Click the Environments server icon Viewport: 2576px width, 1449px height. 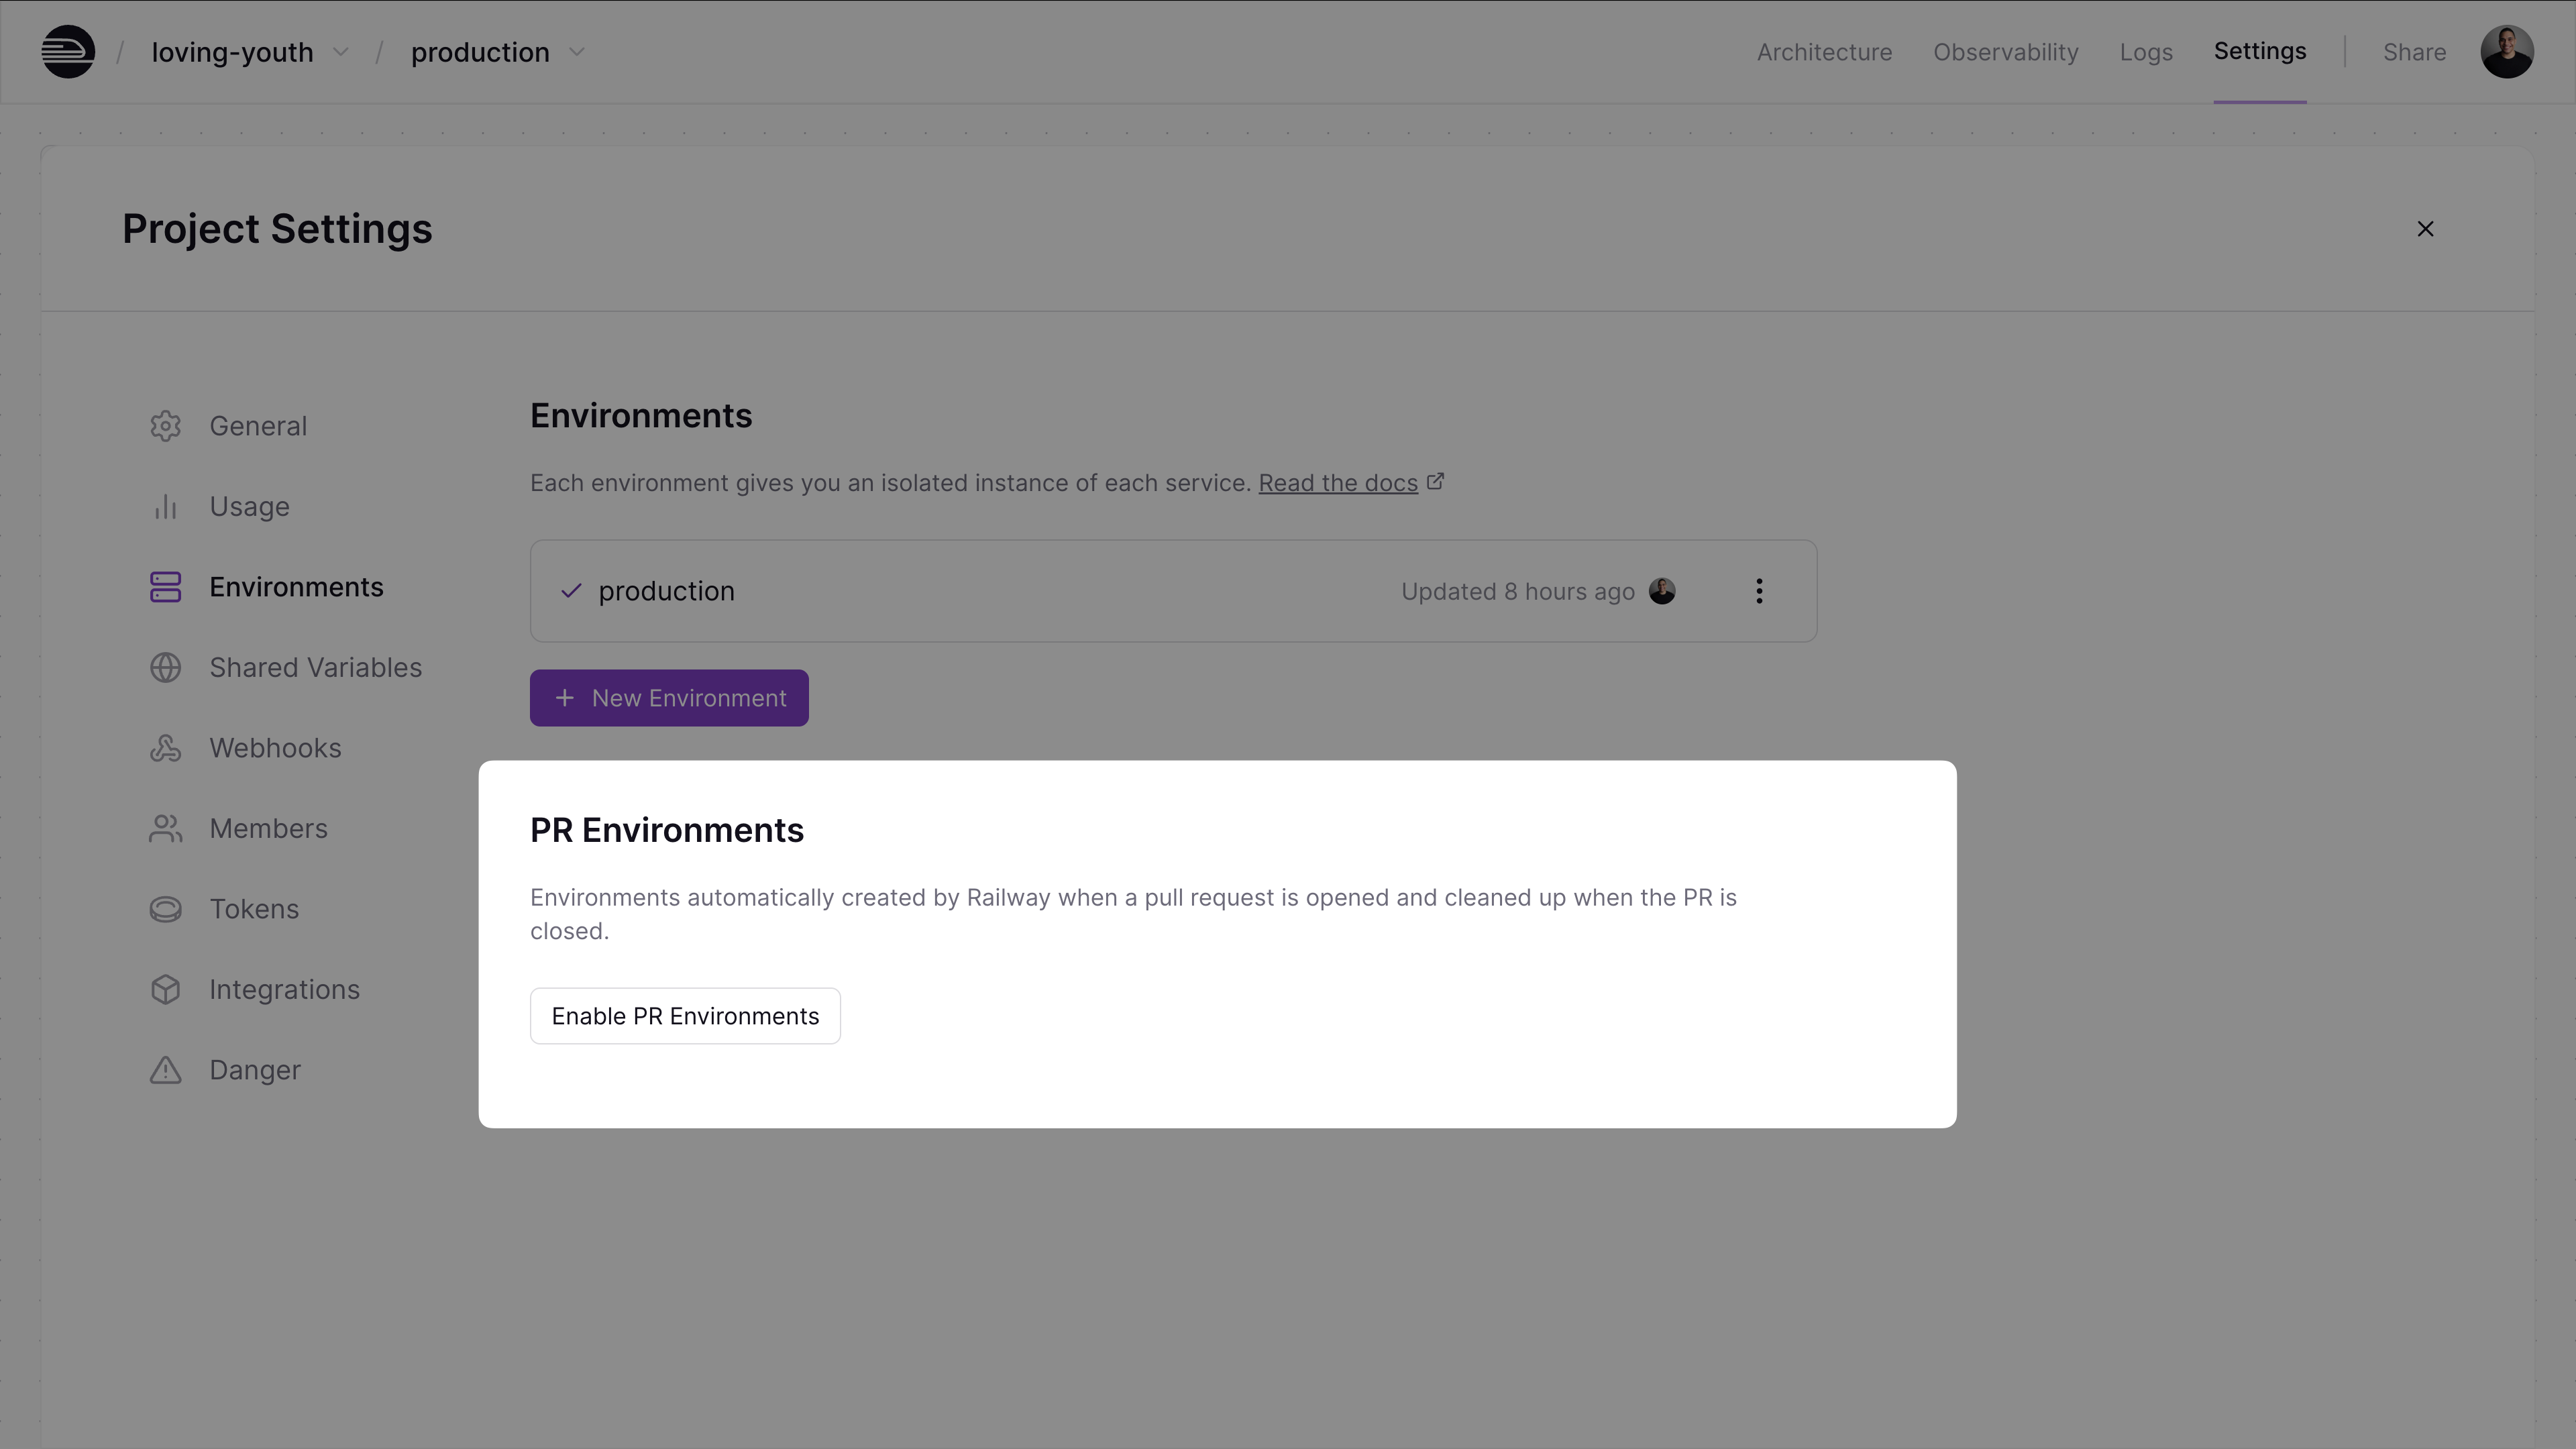166,587
